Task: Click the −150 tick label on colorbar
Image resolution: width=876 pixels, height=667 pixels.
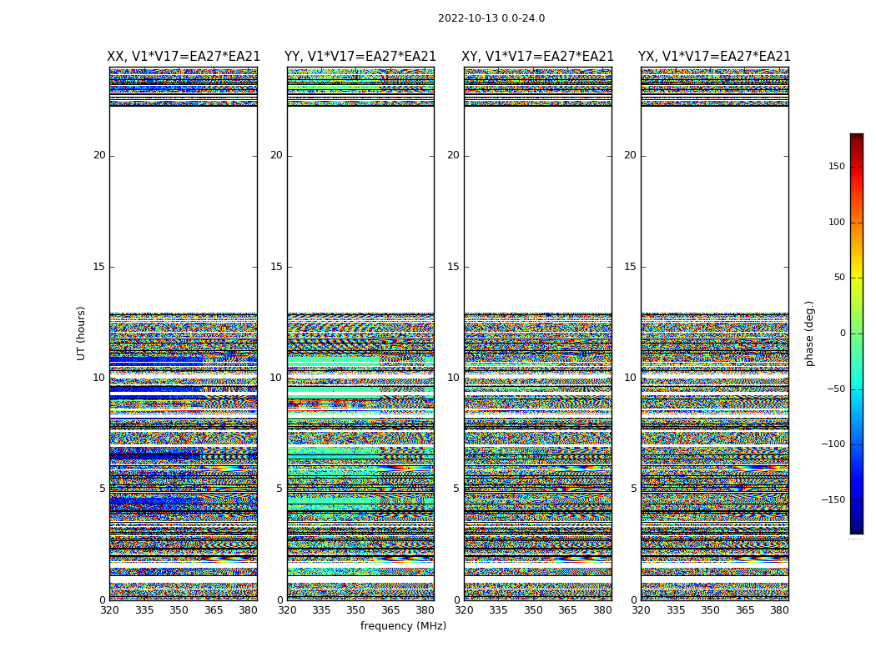Action: 833,499
